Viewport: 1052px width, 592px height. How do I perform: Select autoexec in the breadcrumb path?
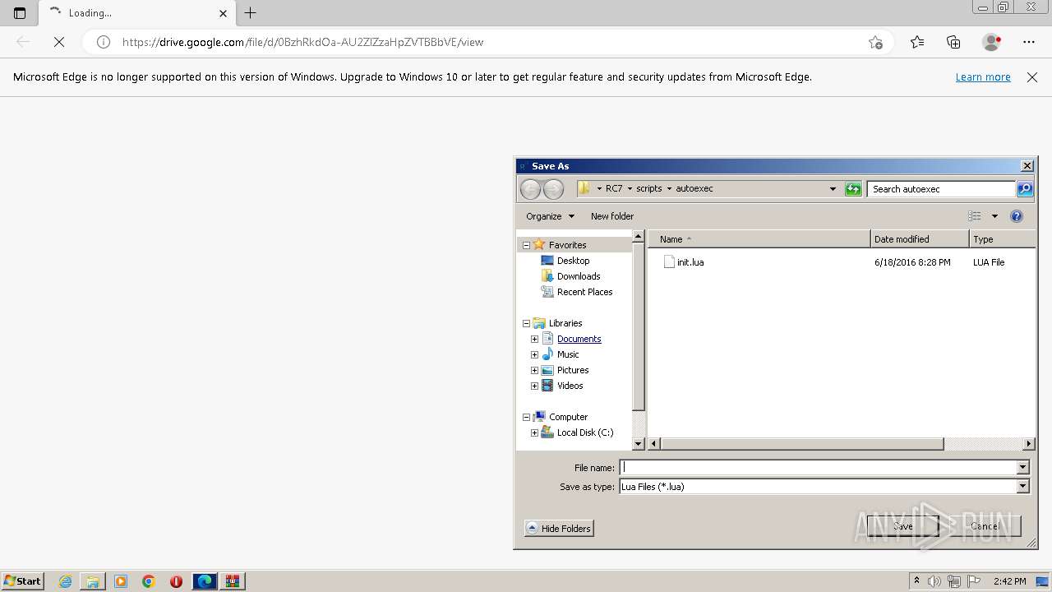694,188
